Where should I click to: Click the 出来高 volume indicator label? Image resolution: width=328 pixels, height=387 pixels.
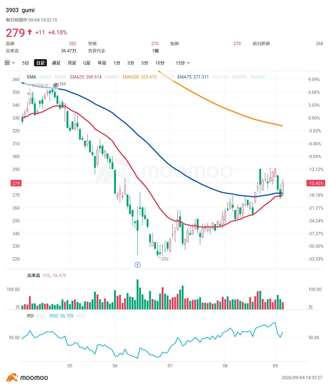tap(34, 276)
